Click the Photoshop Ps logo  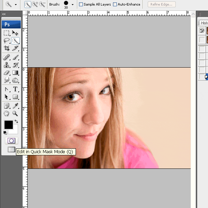(x=11, y=24)
